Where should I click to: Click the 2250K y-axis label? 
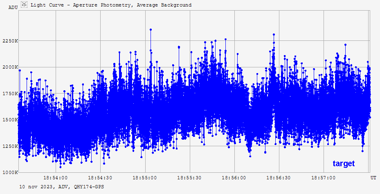click(10, 41)
